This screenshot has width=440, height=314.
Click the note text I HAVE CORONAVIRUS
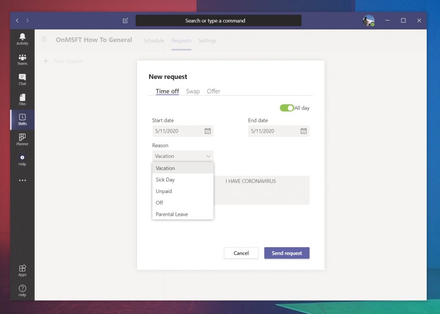tap(251, 181)
